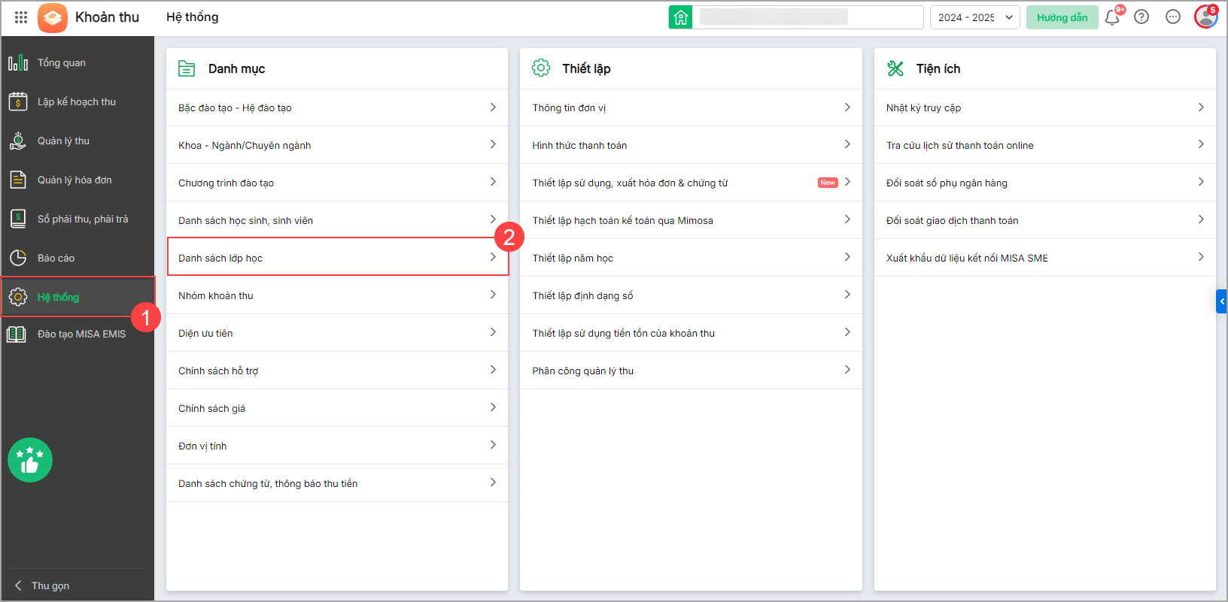Click the unit name field in header
This screenshot has width=1228, height=602.
[809, 17]
